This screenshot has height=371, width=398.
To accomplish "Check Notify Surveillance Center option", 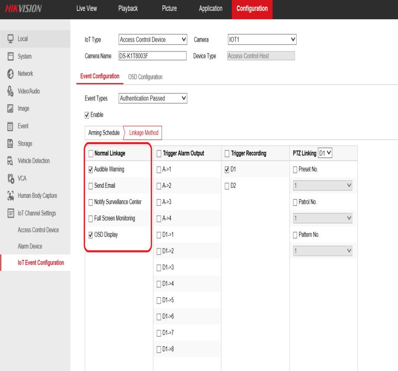I will click(91, 202).
